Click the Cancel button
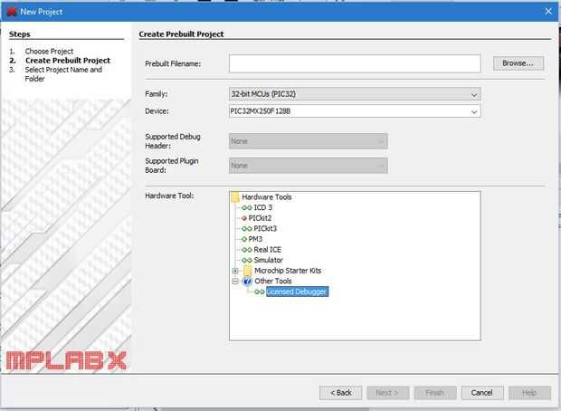 [482, 393]
